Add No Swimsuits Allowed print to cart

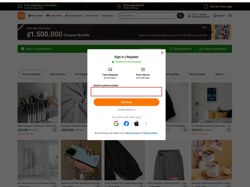228,130
